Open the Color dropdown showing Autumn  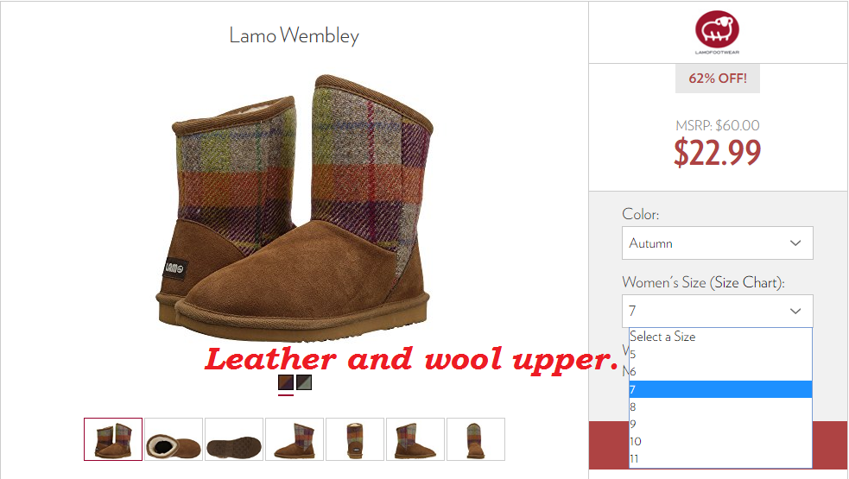click(718, 243)
